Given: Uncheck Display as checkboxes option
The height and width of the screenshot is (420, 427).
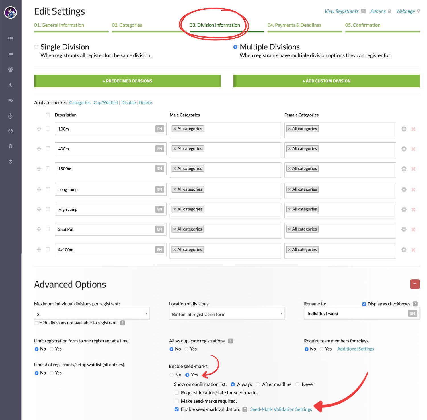Looking at the screenshot, I should point(364,304).
